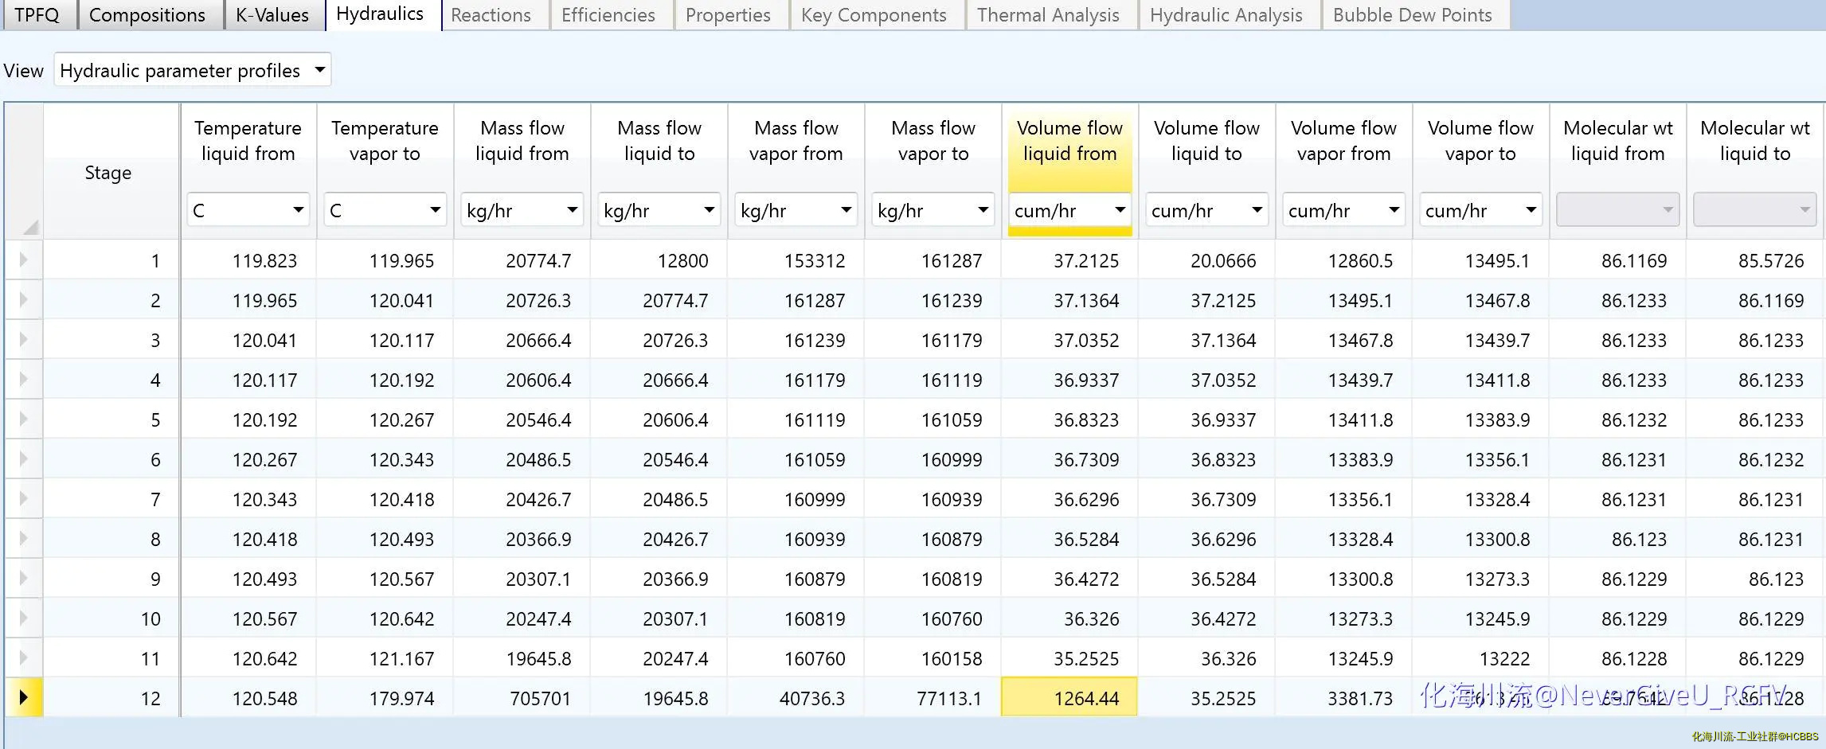The width and height of the screenshot is (1826, 749).
Task: Change Temperature vapor to unit dropdown
Action: 385,210
